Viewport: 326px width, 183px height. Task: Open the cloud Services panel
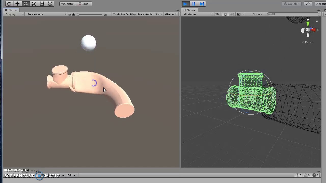tap(308, 4)
